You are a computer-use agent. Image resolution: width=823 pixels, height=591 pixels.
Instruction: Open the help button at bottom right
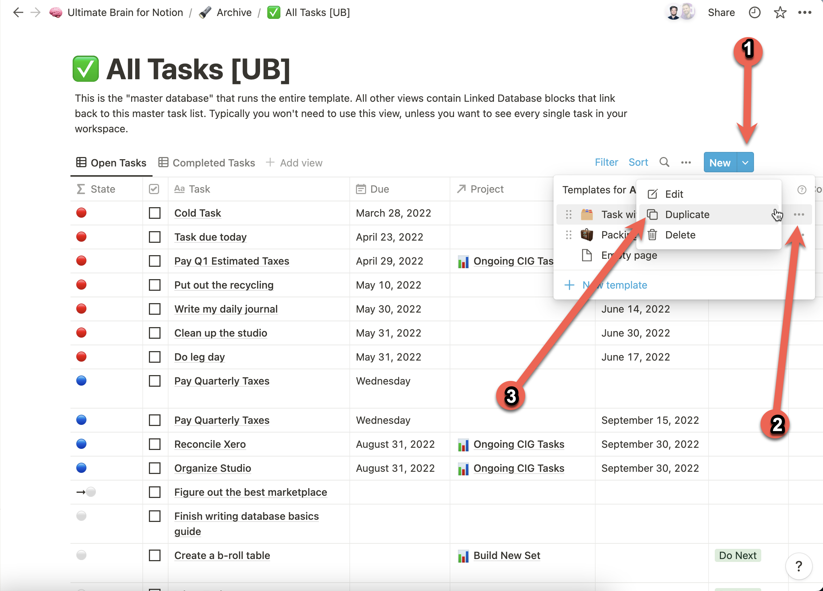799,566
